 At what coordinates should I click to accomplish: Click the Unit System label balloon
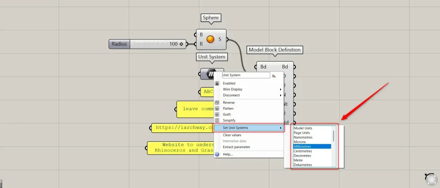pyautogui.click(x=211, y=57)
